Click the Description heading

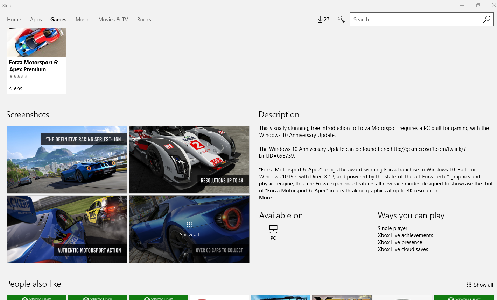pyautogui.click(x=279, y=115)
